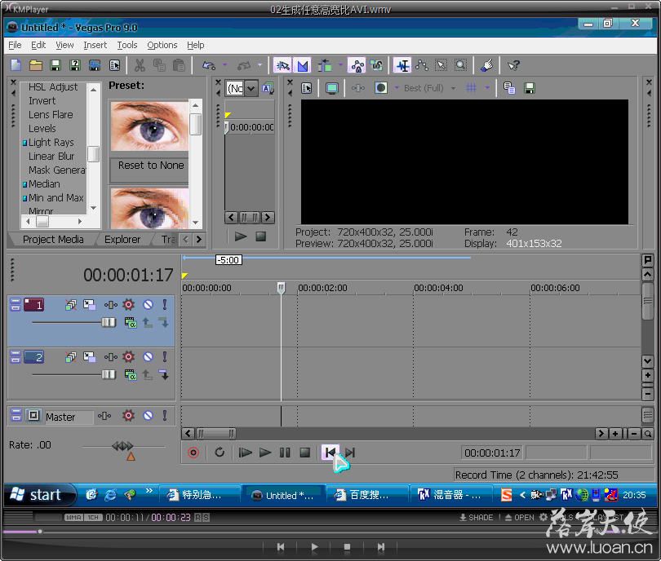Copy preview snapshot to clipboard

[509, 88]
